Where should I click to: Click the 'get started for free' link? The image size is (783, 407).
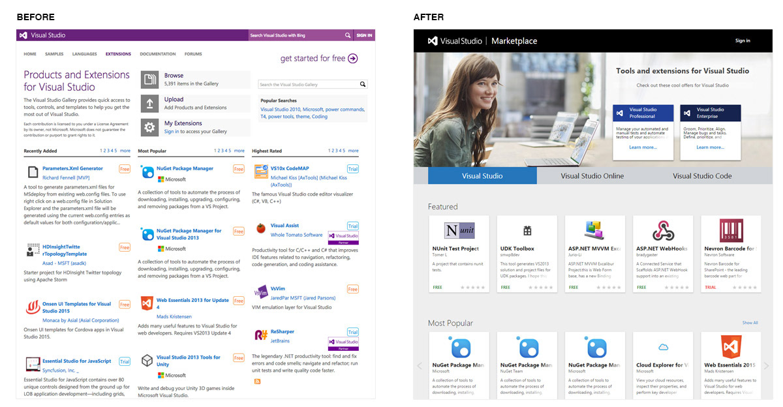tap(313, 58)
